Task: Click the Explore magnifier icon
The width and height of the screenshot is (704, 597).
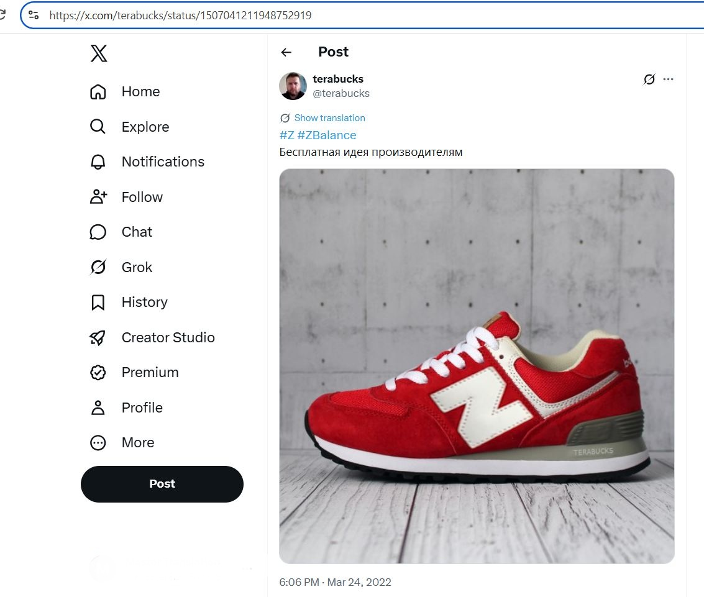Action: pos(98,127)
